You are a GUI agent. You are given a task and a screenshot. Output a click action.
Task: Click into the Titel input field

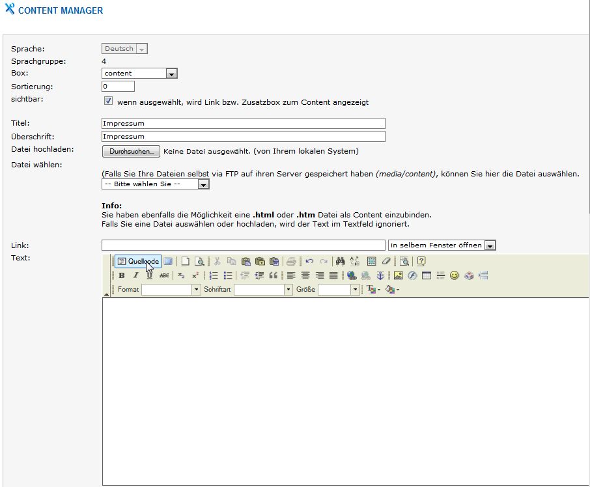[244, 123]
